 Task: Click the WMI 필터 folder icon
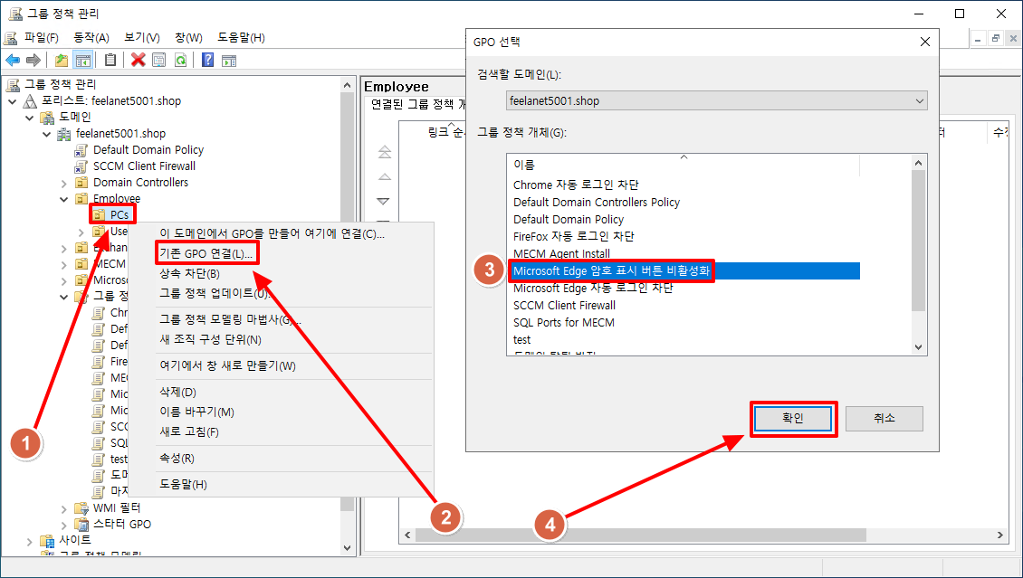(x=81, y=508)
